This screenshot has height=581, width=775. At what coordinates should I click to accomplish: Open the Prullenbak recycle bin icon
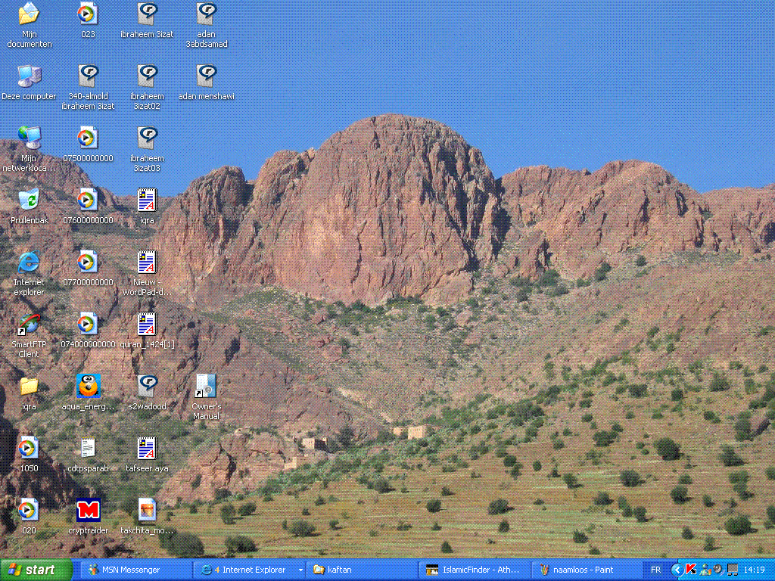coord(29,200)
